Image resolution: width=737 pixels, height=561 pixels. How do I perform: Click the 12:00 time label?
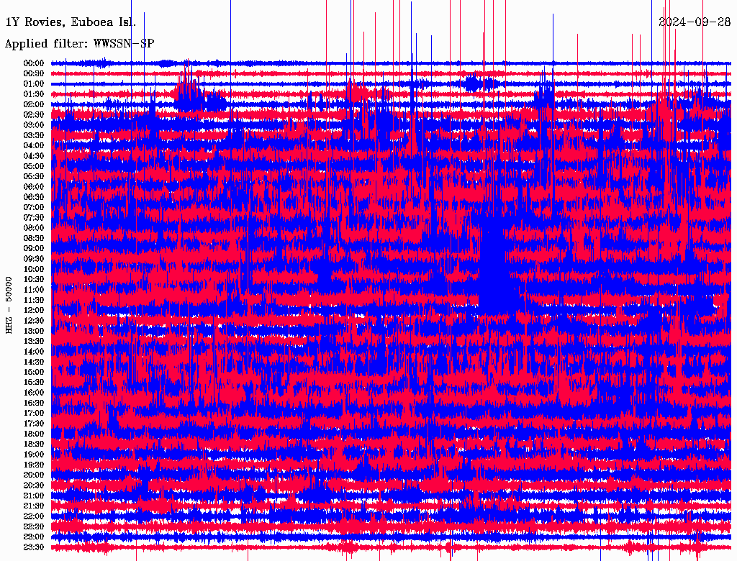34,310
